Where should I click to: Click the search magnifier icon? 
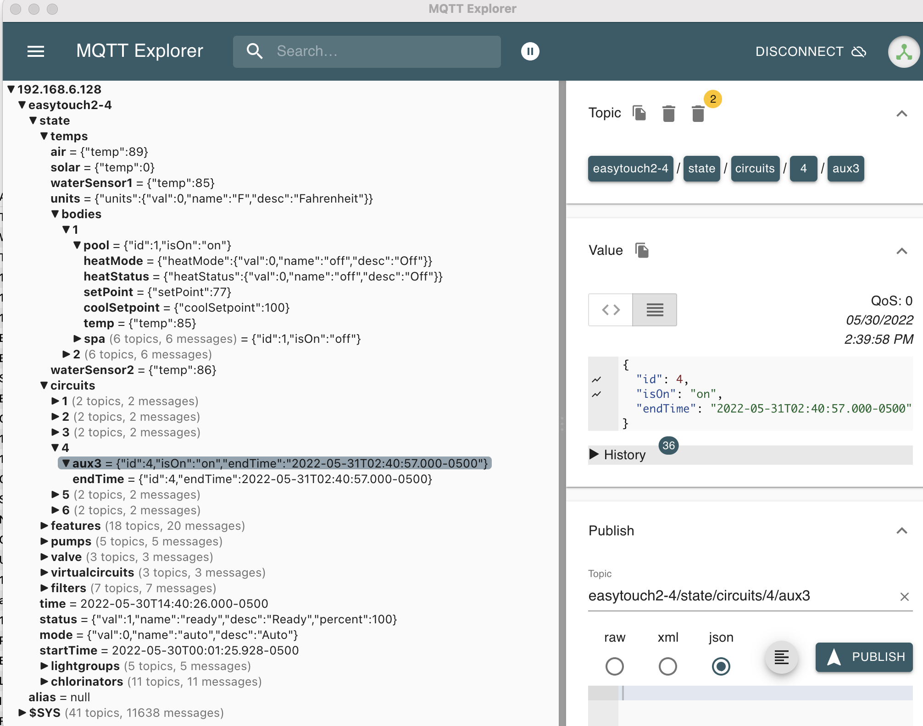pyautogui.click(x=255, y=51)
